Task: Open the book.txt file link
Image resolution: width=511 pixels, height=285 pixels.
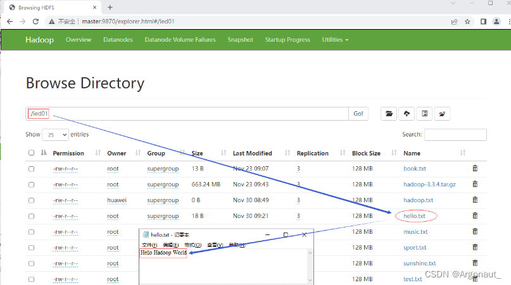Action: click(415, 169)
